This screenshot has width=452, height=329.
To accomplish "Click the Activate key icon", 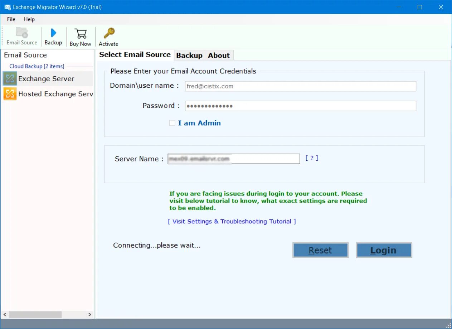I will tap(109, 33).
